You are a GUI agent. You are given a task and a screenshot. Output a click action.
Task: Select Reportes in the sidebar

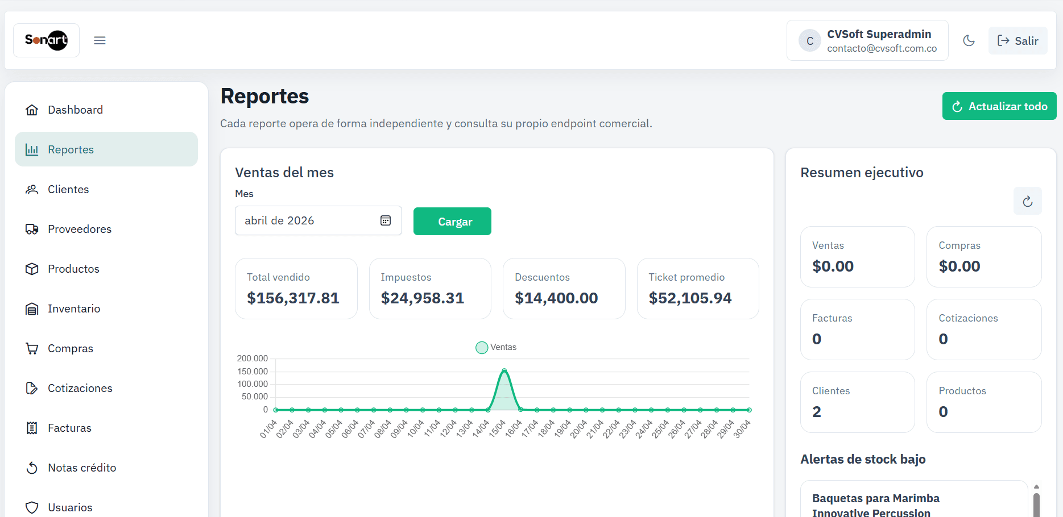[106, 149]
